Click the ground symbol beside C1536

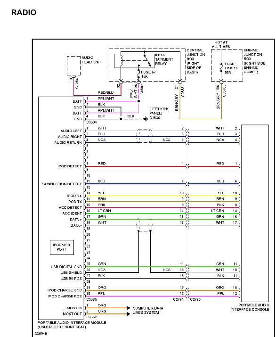click(146, 119)
